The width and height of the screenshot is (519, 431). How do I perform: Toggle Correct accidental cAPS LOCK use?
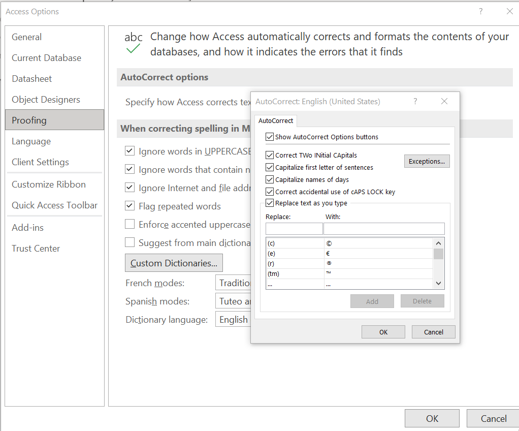click(x=270, y=192)
